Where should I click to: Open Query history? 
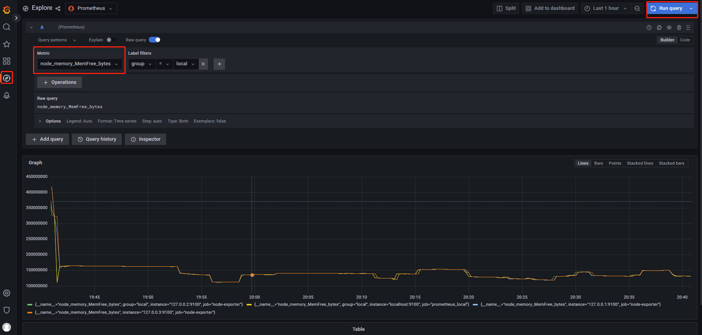click(97, 139)
